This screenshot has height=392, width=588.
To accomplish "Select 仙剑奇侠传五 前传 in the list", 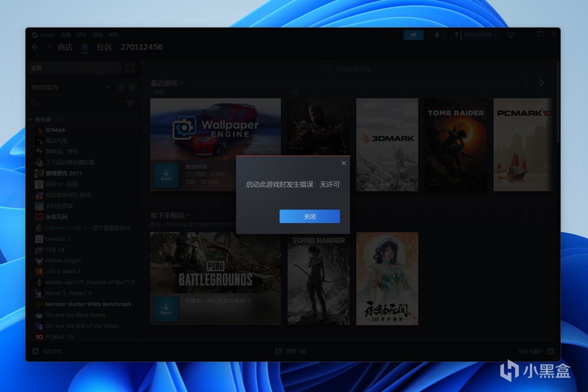I will pos(68,195).
